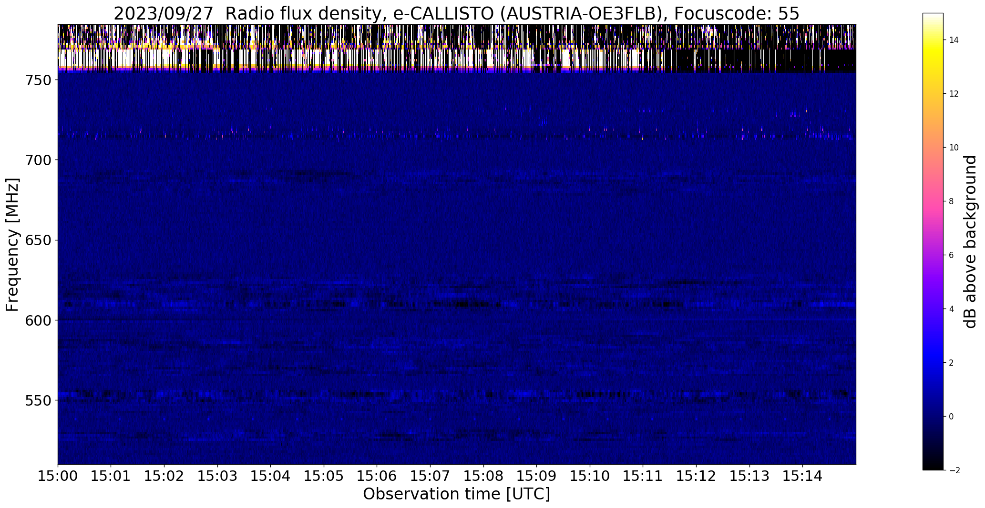Click the 15:07 time tick label
Image resolution: width=985 pixels, height=508 pixels.
[x=431, y=477]
